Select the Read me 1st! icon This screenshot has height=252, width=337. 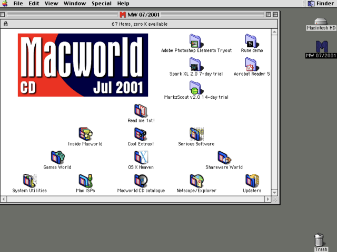tap(141, 111)
